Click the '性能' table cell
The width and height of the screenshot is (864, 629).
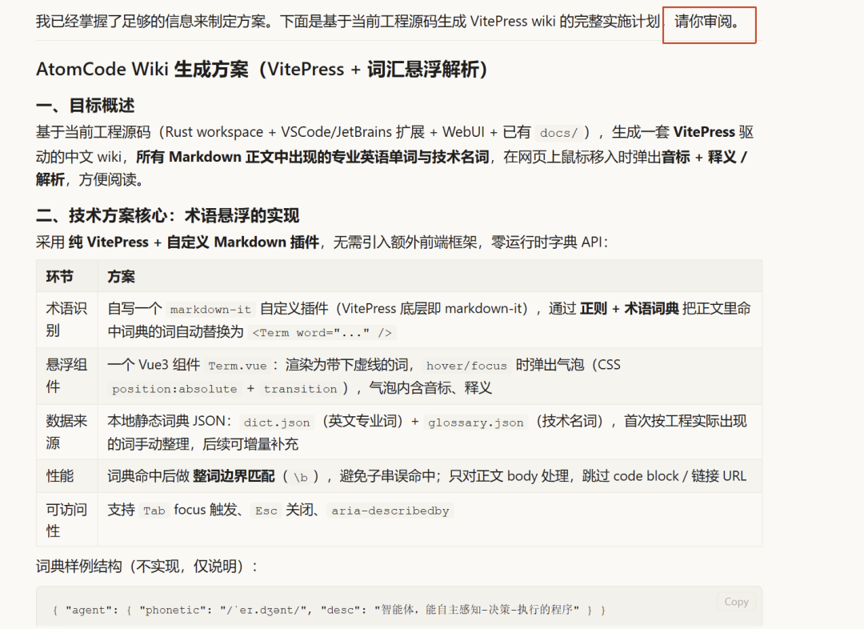click(66, 476)
